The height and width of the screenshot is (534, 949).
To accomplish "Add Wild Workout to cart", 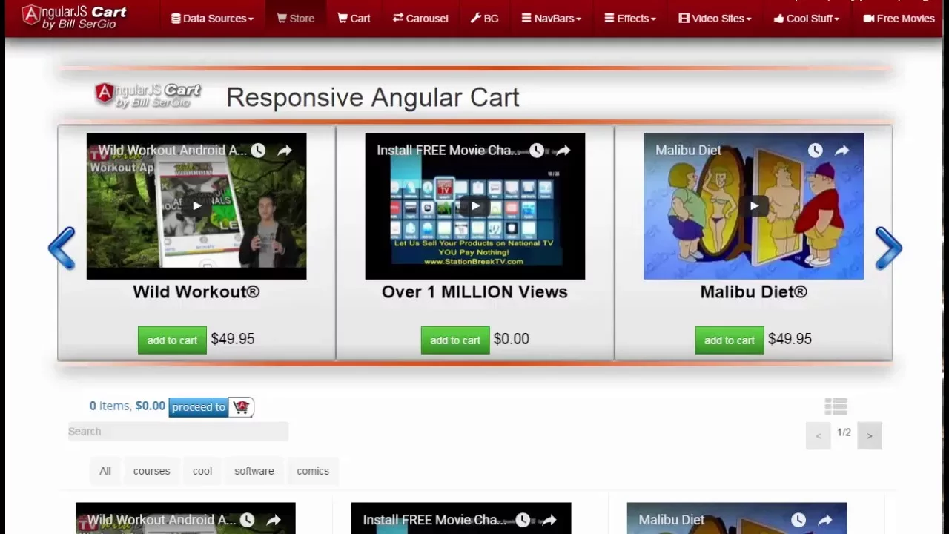I will coord(172,340).
